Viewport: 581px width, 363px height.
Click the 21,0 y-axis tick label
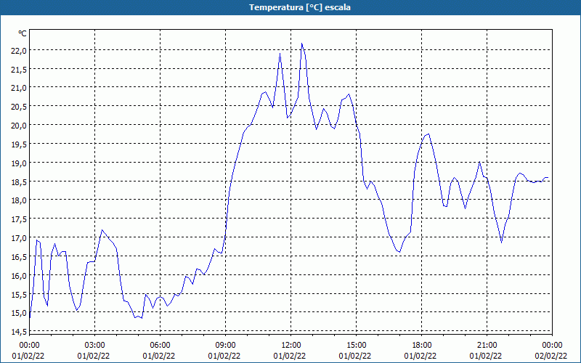pyautogui.click(x=19, y=88)
